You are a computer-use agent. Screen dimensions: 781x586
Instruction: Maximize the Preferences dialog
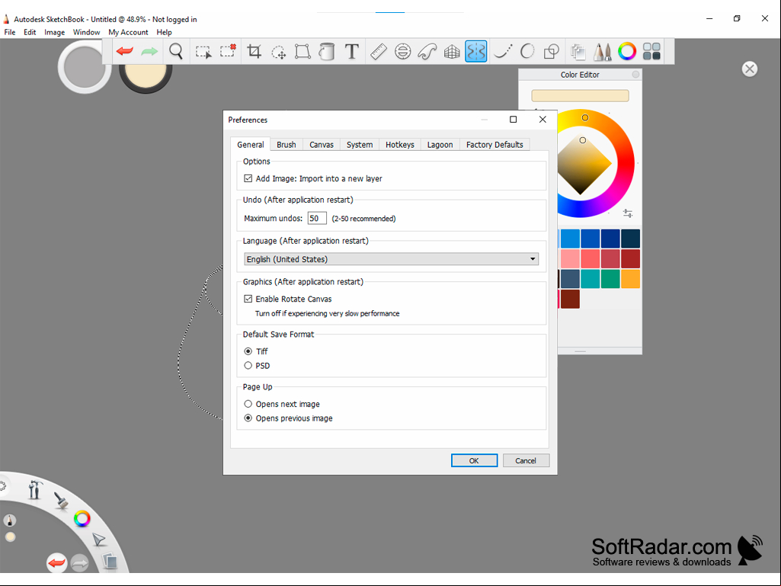[513, 120]
